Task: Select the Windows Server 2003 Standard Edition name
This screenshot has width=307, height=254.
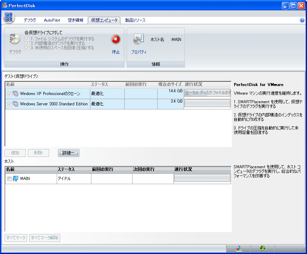Action: [x=54, y=104]
